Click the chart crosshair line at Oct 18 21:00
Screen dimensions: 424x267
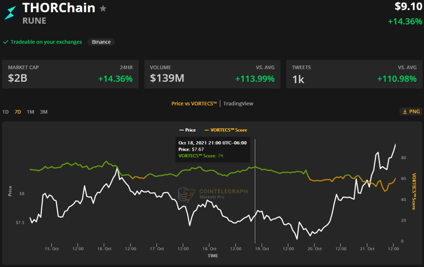(255, 191)
